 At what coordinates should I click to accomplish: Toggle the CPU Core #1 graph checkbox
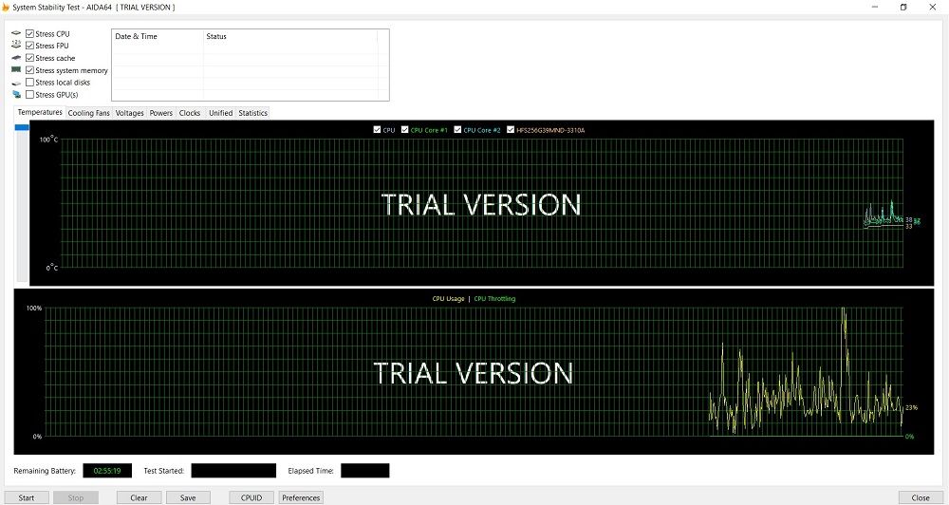click(405, 130)
